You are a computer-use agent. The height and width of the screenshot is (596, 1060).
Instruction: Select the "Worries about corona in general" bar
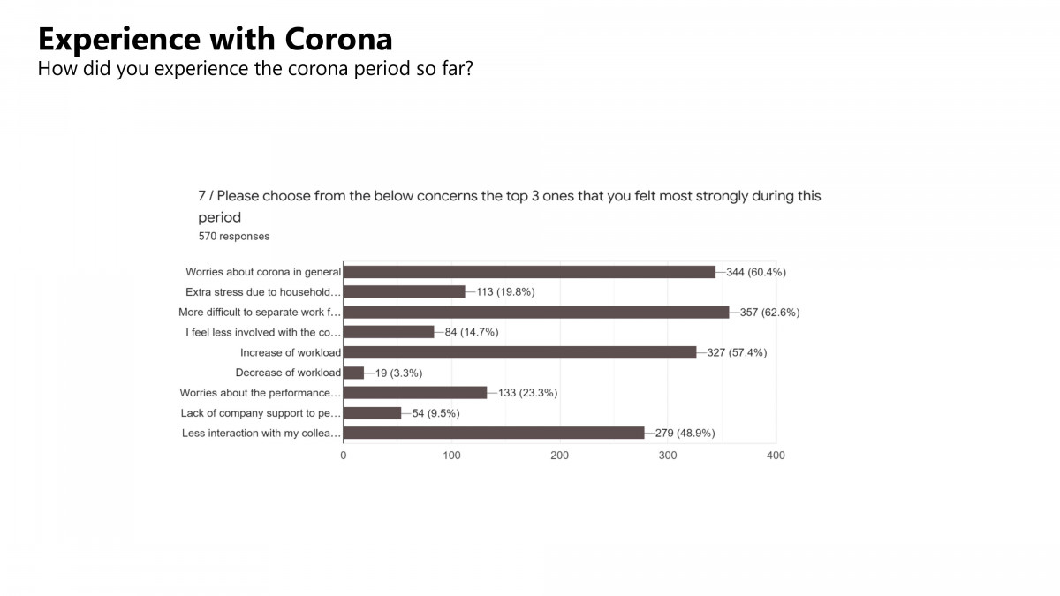pos(529,272)
